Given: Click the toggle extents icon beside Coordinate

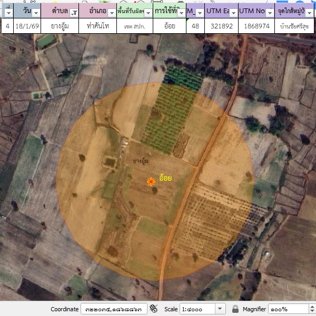Looking at the screenshot, I should coord(154,309).
